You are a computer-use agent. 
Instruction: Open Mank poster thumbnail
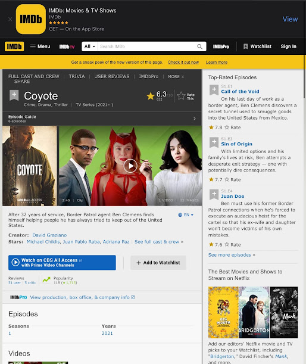(x=284, y=312)
